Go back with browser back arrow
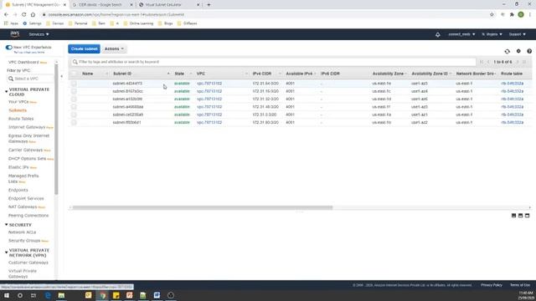 (x=6, y=15)
